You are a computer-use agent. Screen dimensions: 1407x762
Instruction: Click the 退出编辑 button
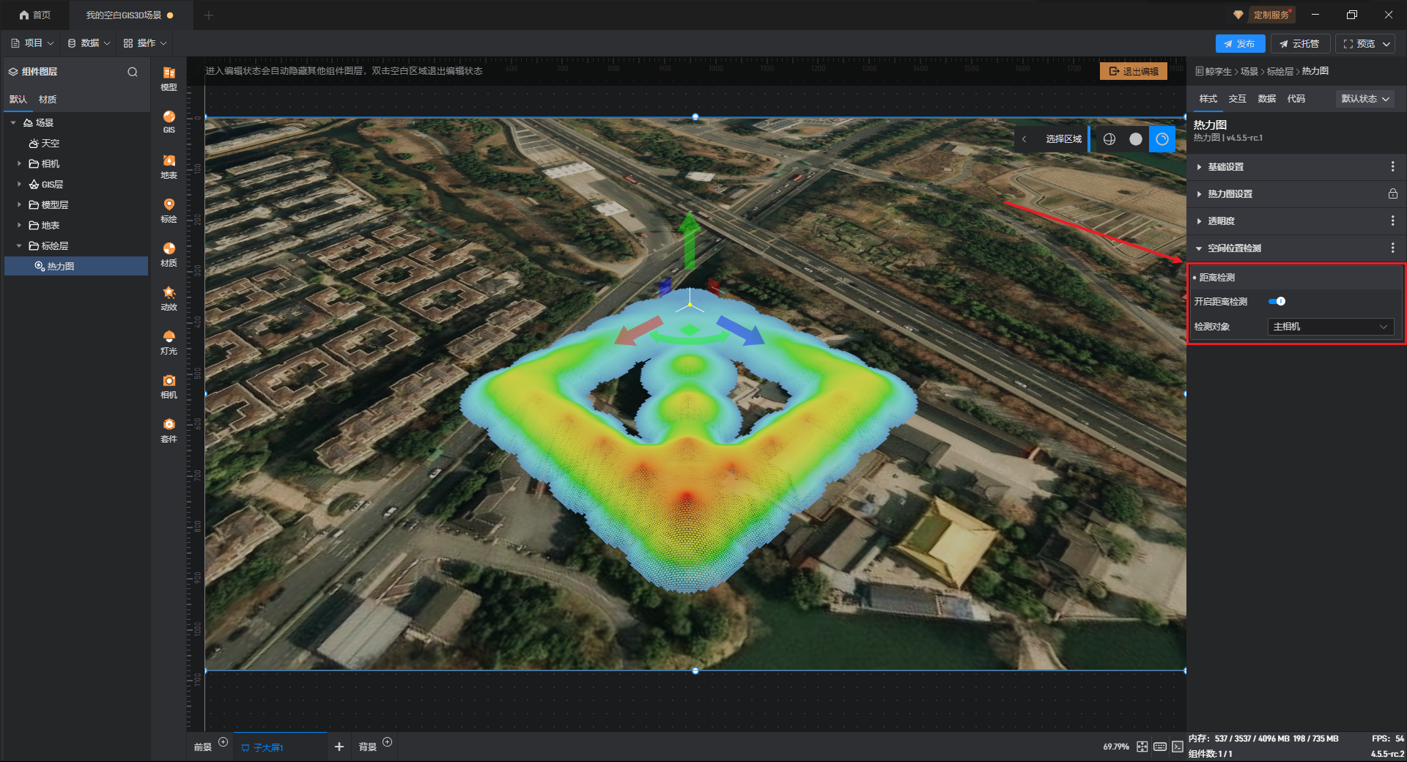click(x=1134, y=71)
